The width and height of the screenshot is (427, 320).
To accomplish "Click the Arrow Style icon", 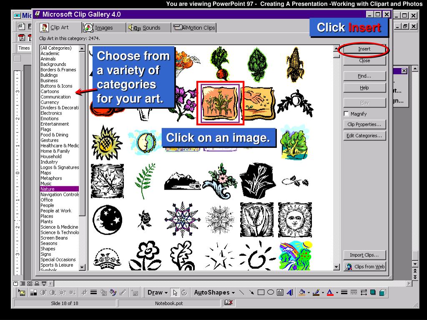I will pyautogui.click(x=364, y=292).
